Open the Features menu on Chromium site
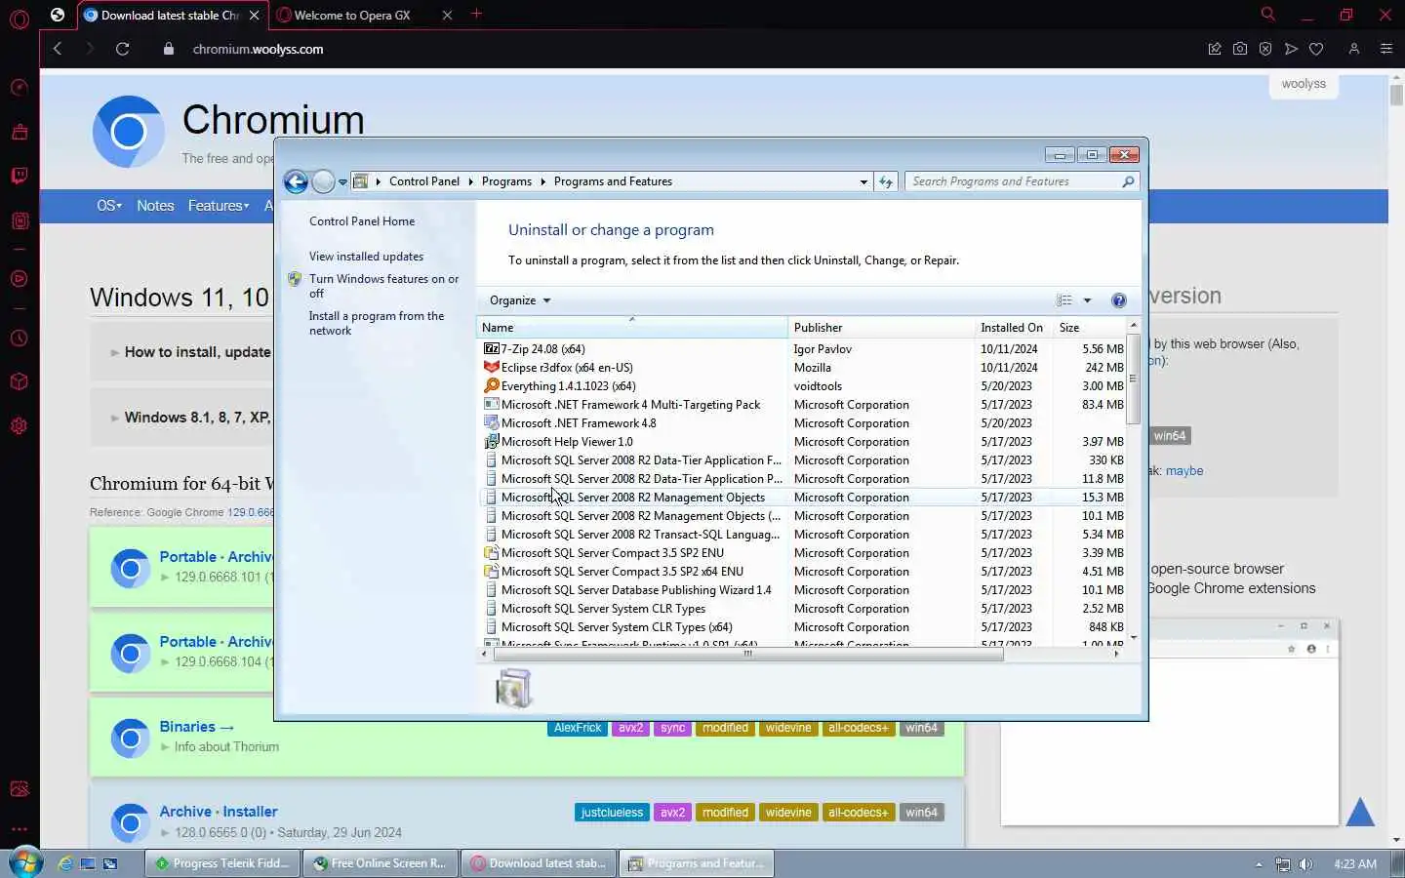Screen dimensions: 1405x878 [218, 206]
